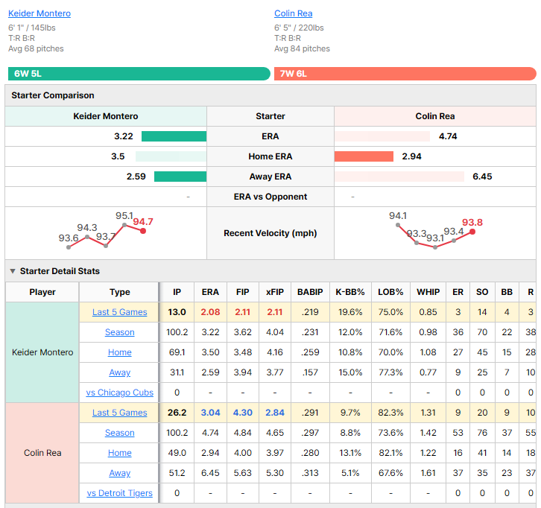Click Montero's last 5 K-BB% '19.6%'
The width and height of the screenshot is (541, 508).
[x=349, y=312]
